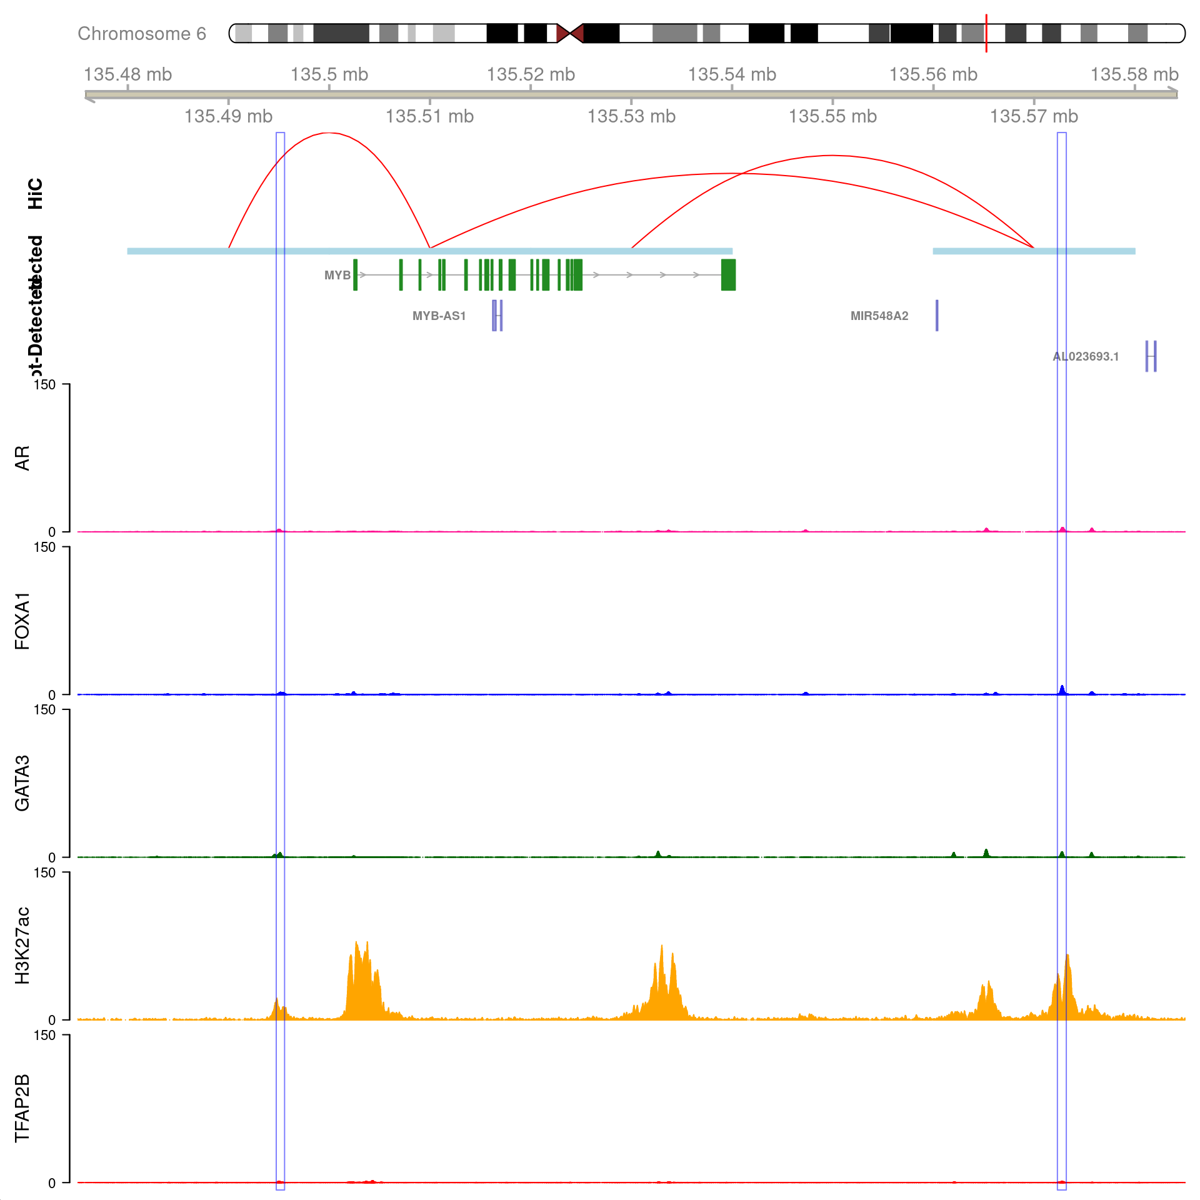Screen dimensions: 1200x1200
Task: Select the centromere on the chromosome ideogram
Action: [x=570, y=32]
